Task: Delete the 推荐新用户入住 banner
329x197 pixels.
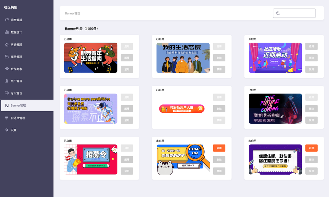Action: coord(219,109)
